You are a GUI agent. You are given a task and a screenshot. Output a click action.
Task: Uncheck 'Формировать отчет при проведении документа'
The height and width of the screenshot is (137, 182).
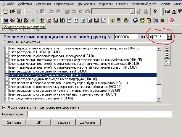pyautogui.click(x=4, y=107)
